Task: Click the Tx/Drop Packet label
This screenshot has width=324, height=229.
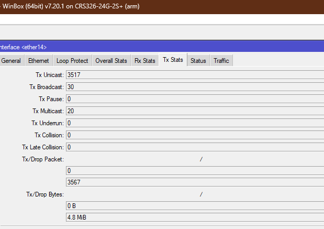Action: pos(43,159)
